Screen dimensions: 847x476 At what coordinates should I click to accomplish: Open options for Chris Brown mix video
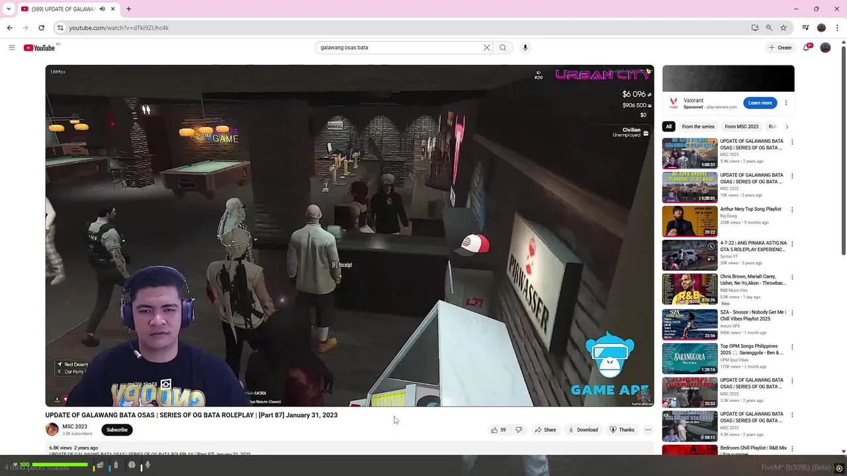point(792,277)
